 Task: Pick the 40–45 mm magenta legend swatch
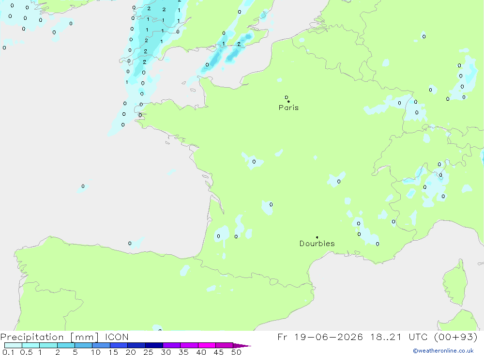(207, 345)
